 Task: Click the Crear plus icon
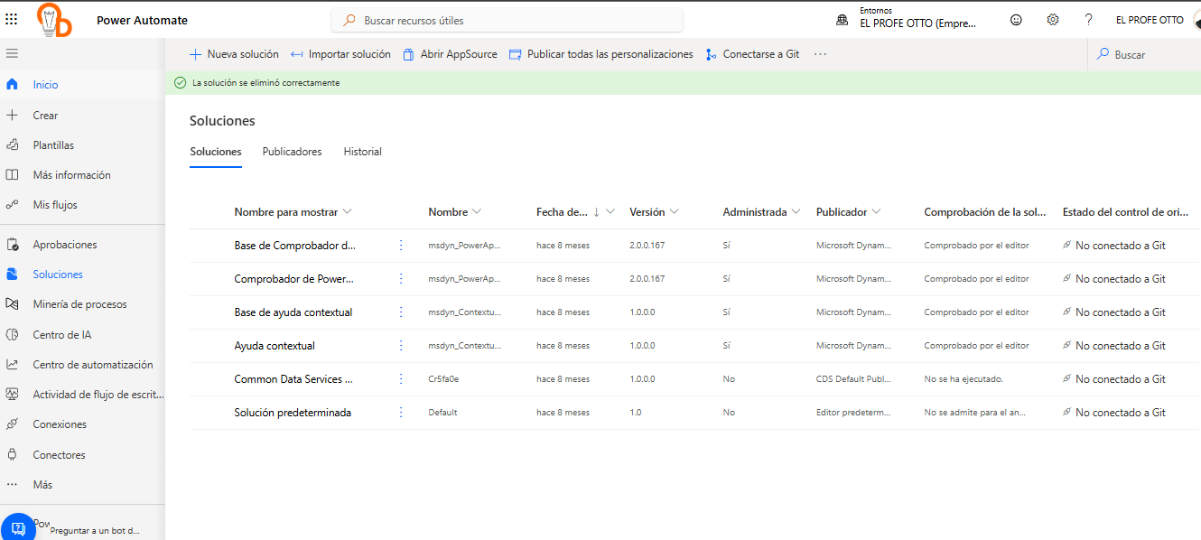[12, 115]
